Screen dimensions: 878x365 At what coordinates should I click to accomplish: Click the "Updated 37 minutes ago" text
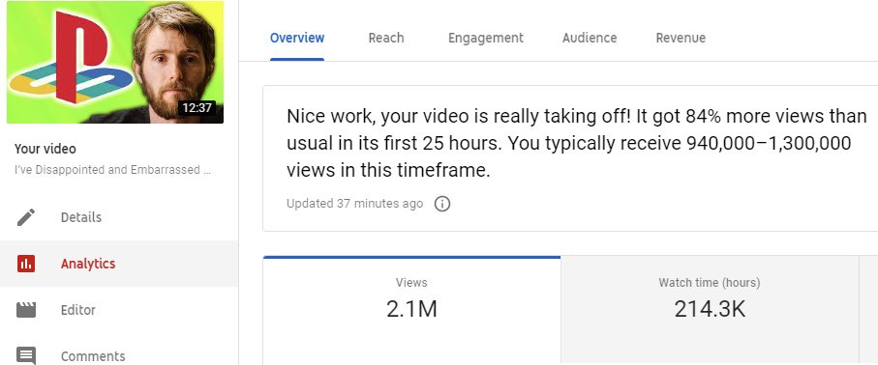[x=354, y=204]
